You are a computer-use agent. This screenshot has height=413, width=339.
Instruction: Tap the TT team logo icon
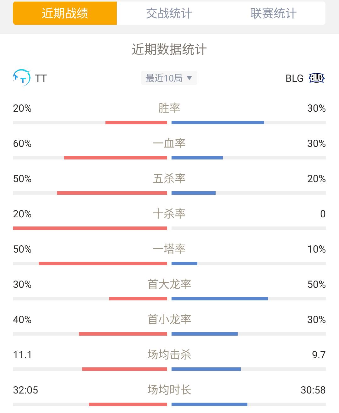point(22,78)
